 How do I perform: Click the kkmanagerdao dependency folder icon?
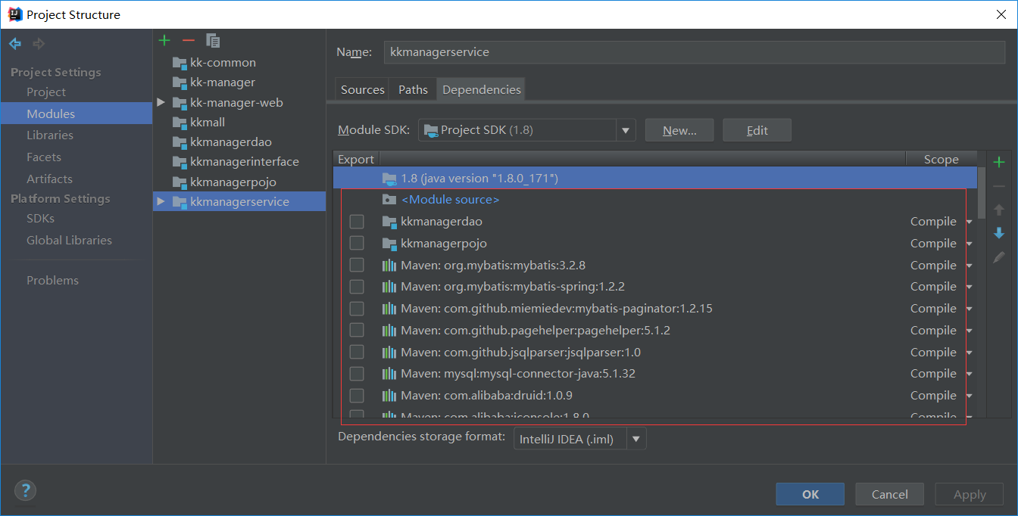(389, 222)
